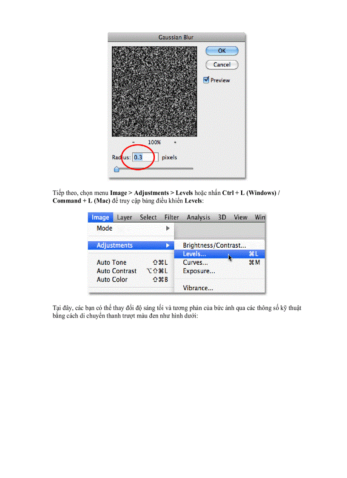Open the Analysis menu

tap(198, 218)
